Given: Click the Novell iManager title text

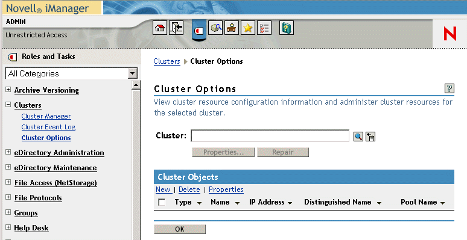Looking at the screenshot, I should click(47, 8).
